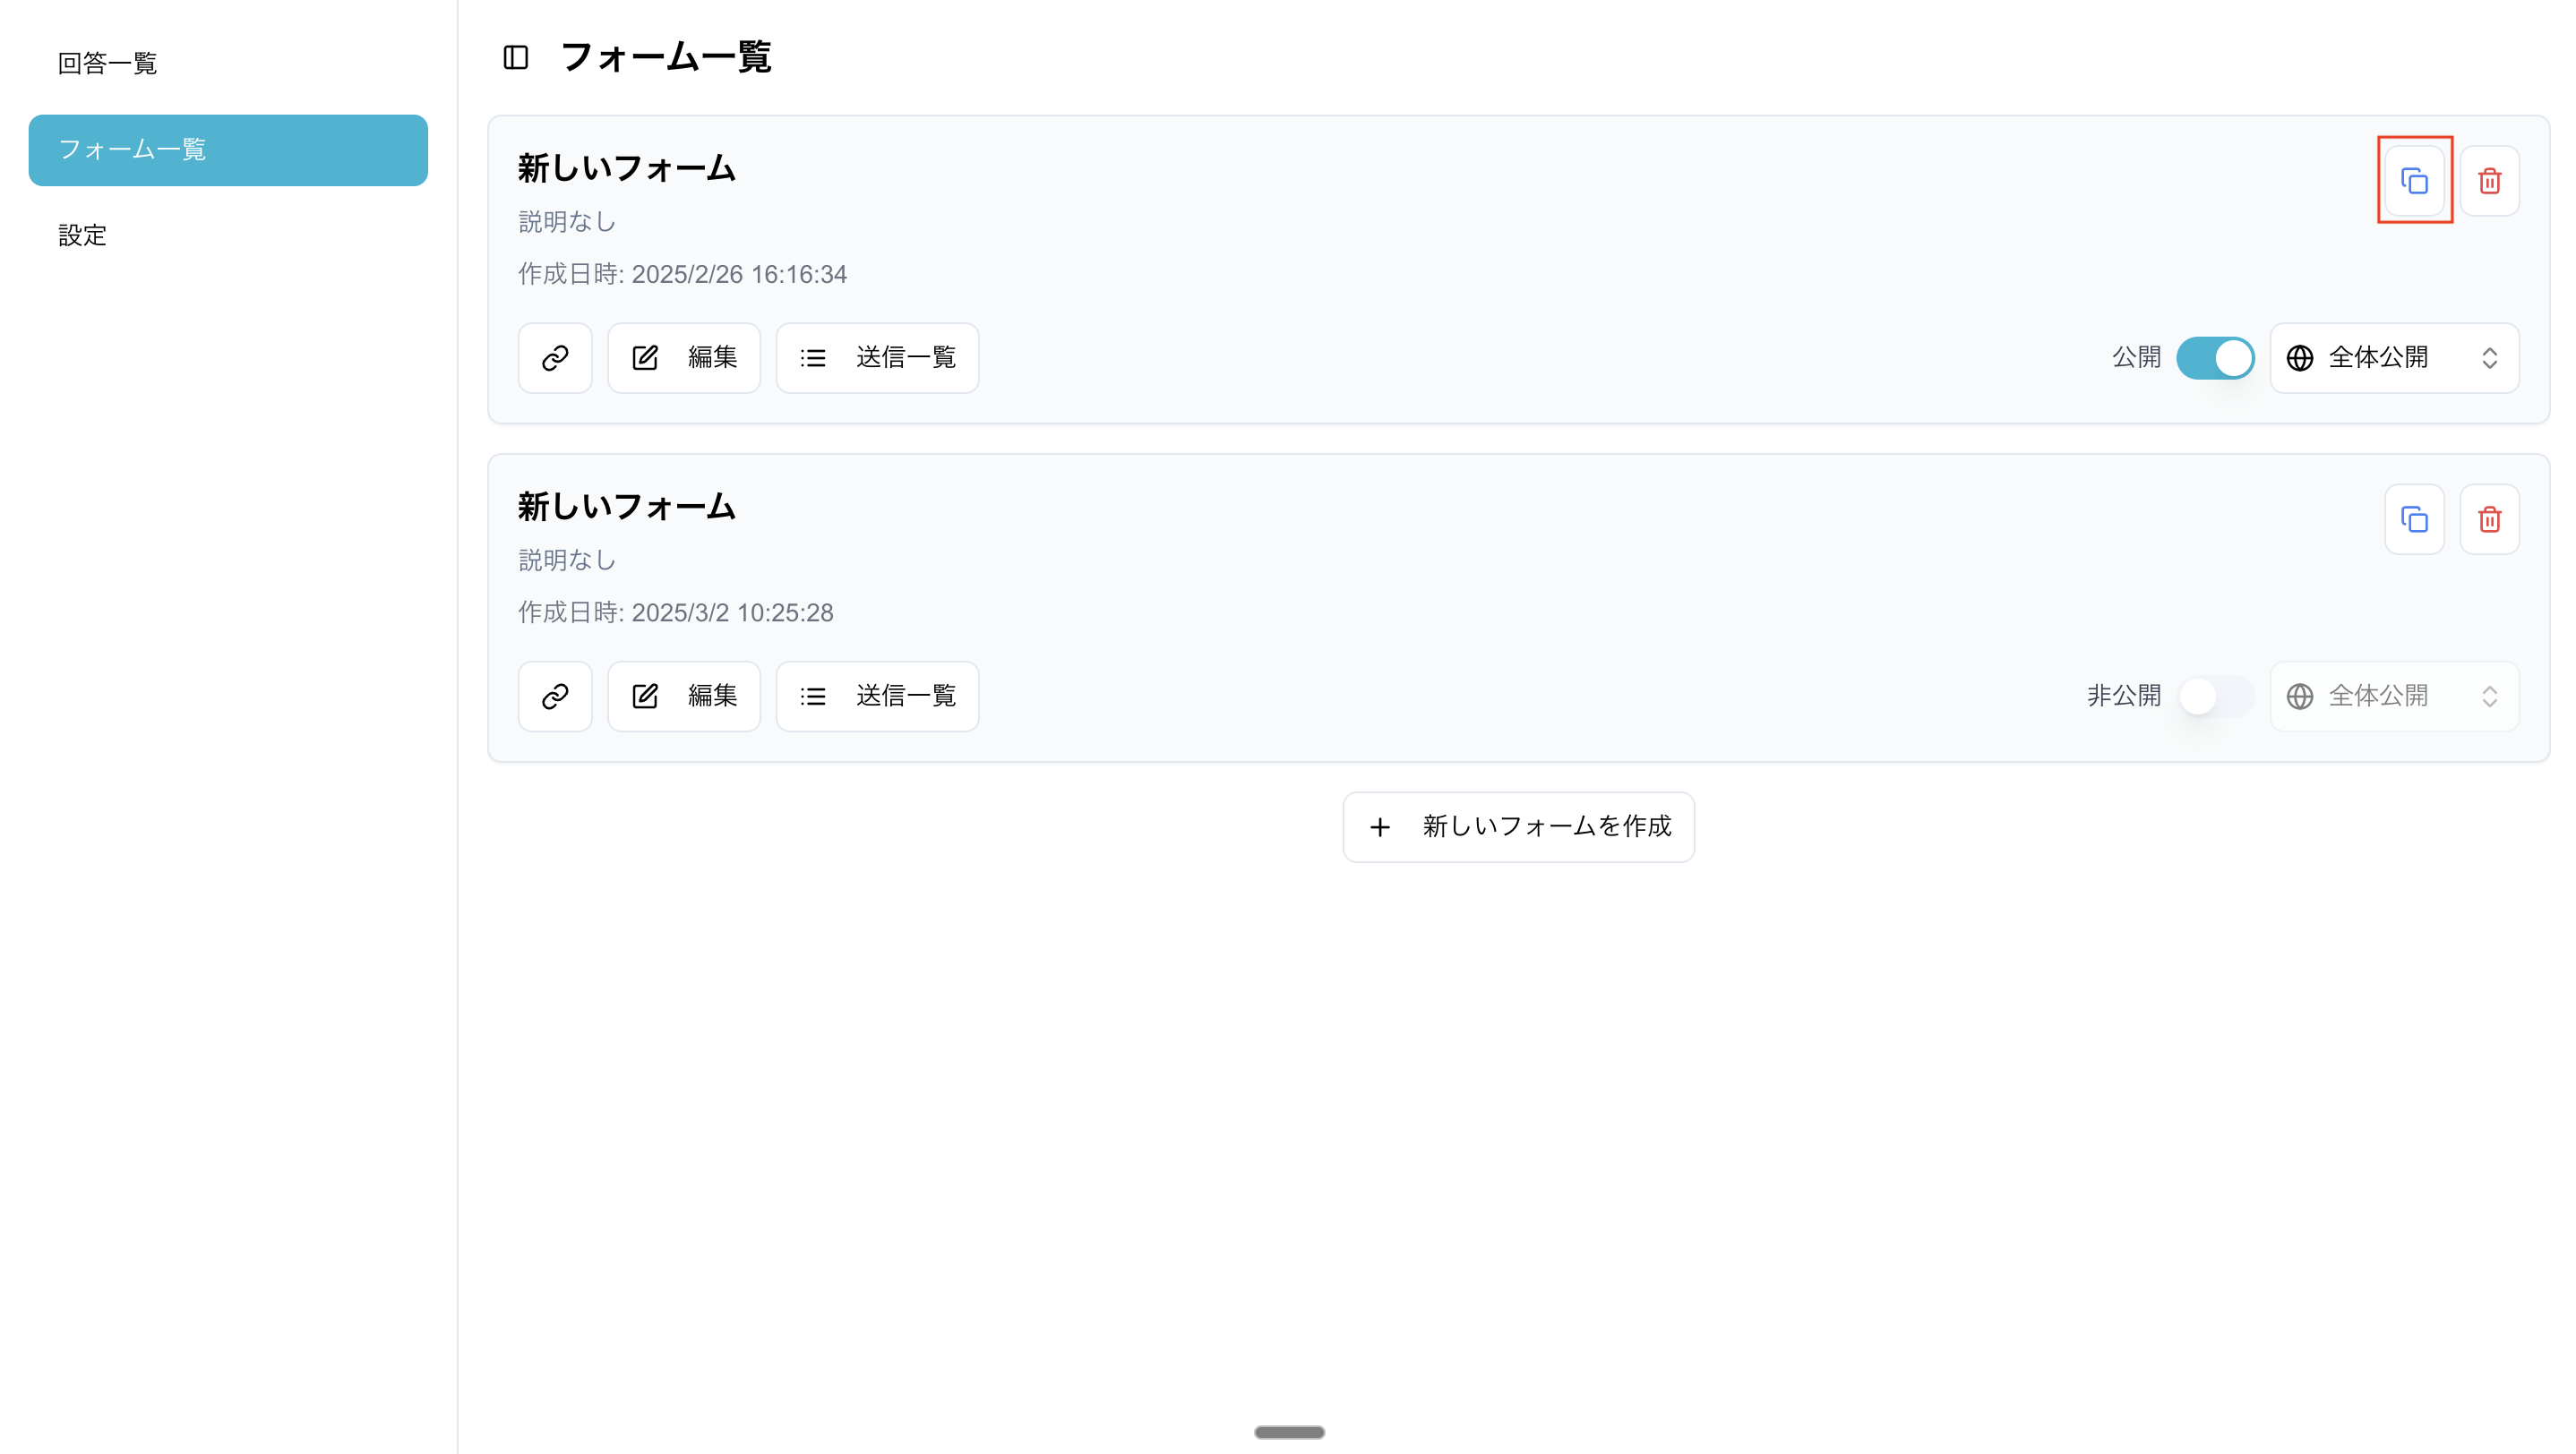This screenshot has height=1454, width=2576.
Task: Click the bottom horizontal scroll handle
Action: coord(1289,1432)
